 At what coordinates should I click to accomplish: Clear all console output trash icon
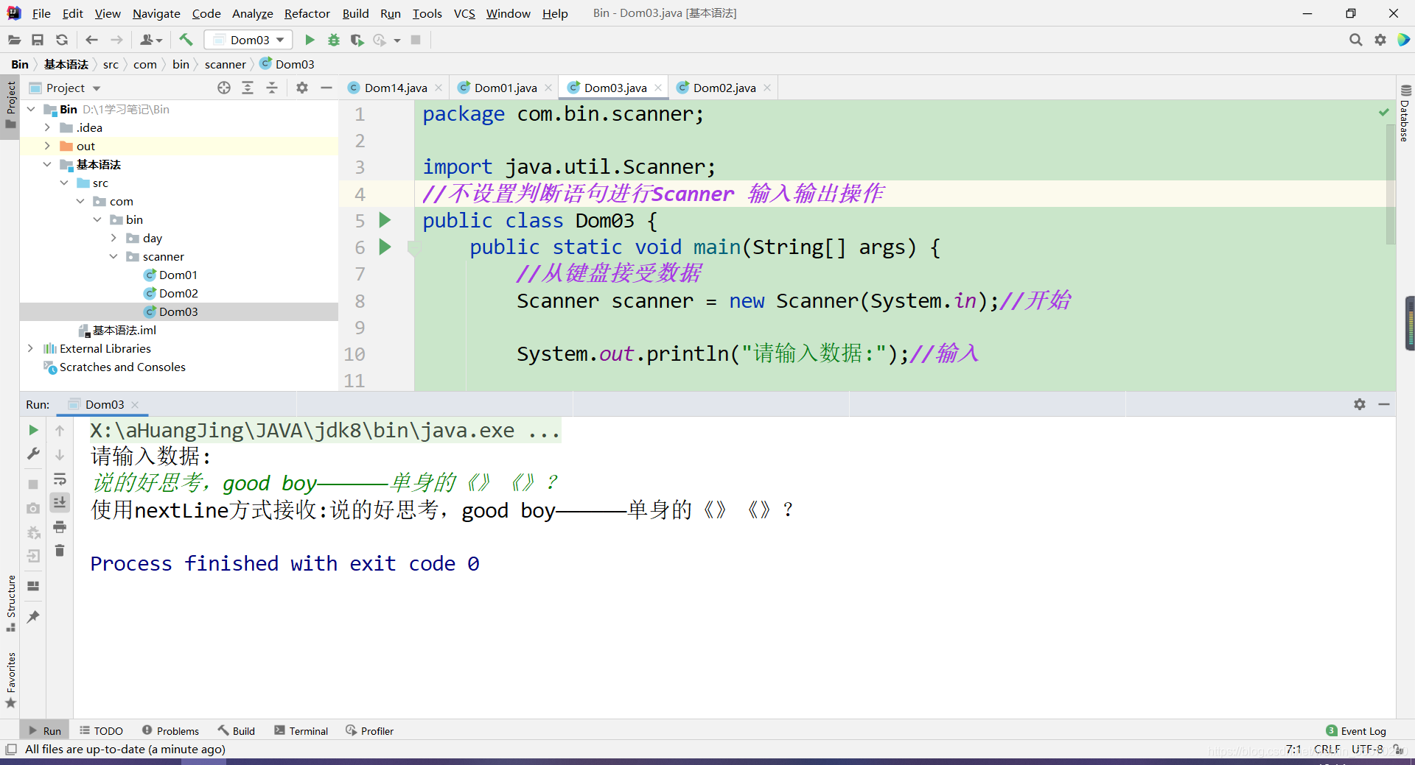(60, 550)
